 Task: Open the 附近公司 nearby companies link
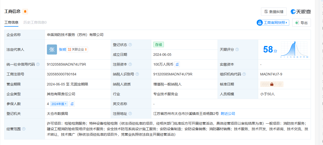228,114
